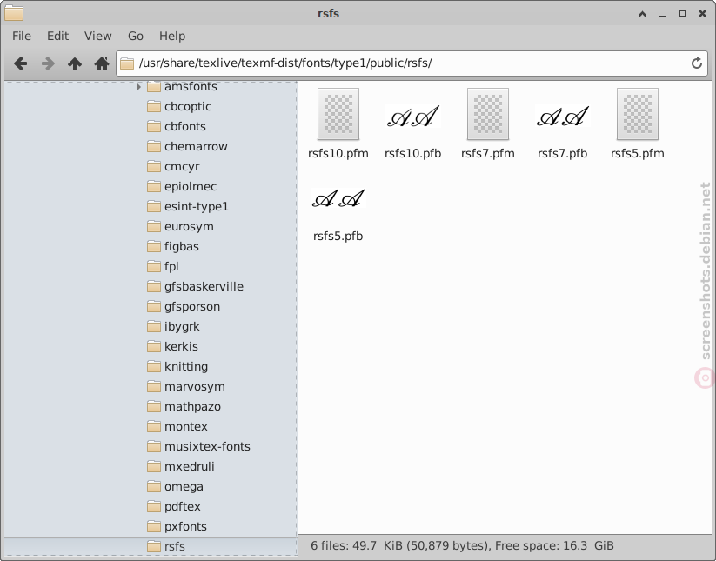716x561 pixels.
Task: Open the File menu
Action: coord(22,36)
